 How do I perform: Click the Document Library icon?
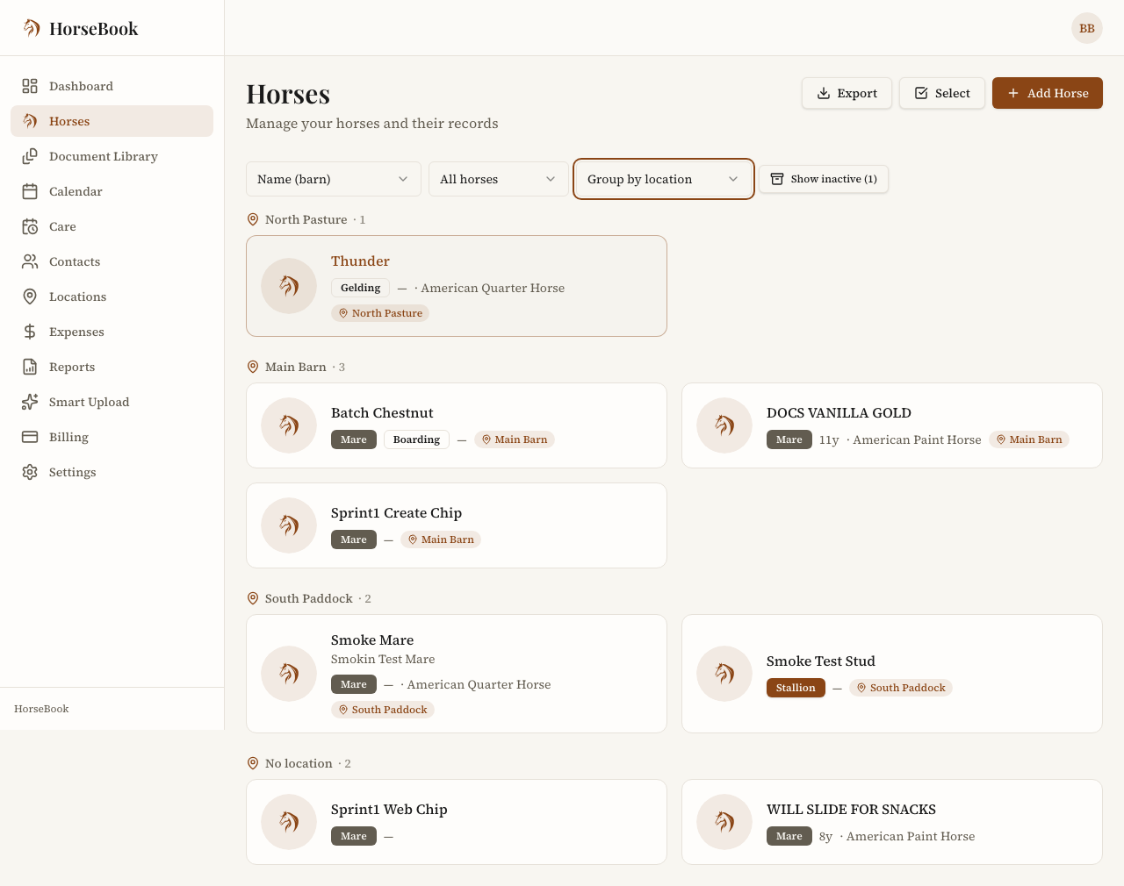(x=30, y=156)
